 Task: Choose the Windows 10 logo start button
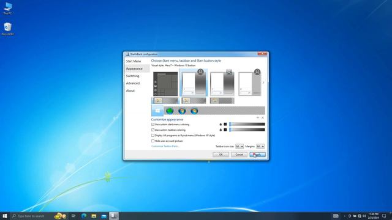click(157, 111)
